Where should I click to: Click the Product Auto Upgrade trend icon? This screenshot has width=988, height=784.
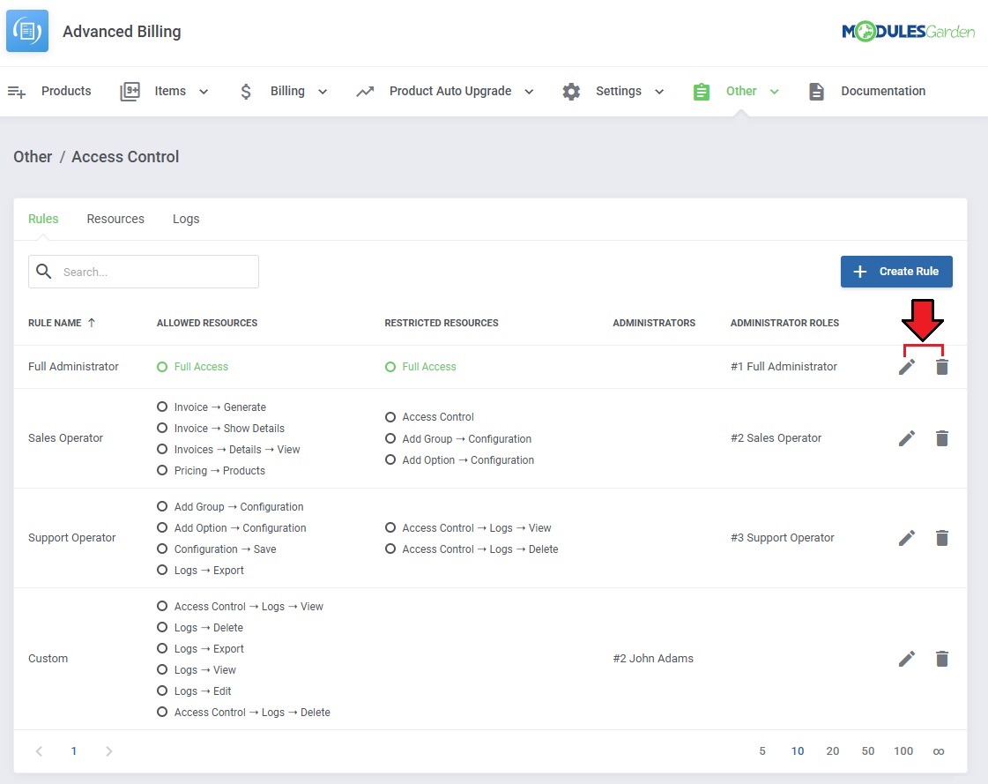point(365,92)
